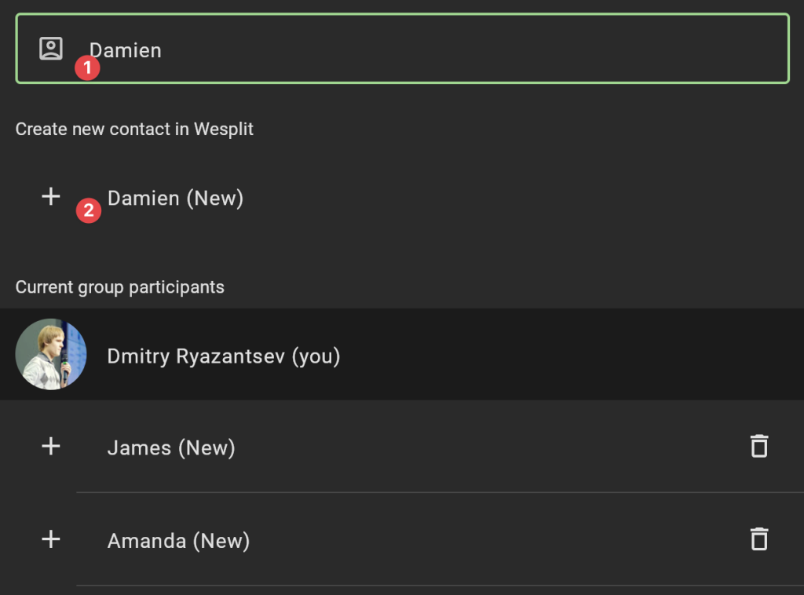804x595 pixels.
Task: Click the plus icon beside Damien (New)
Action: tap(51, 197)
